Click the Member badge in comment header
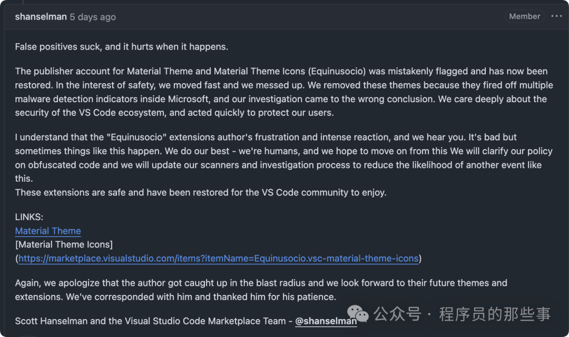Screen dimensions: 569x337 pos(524,16)
